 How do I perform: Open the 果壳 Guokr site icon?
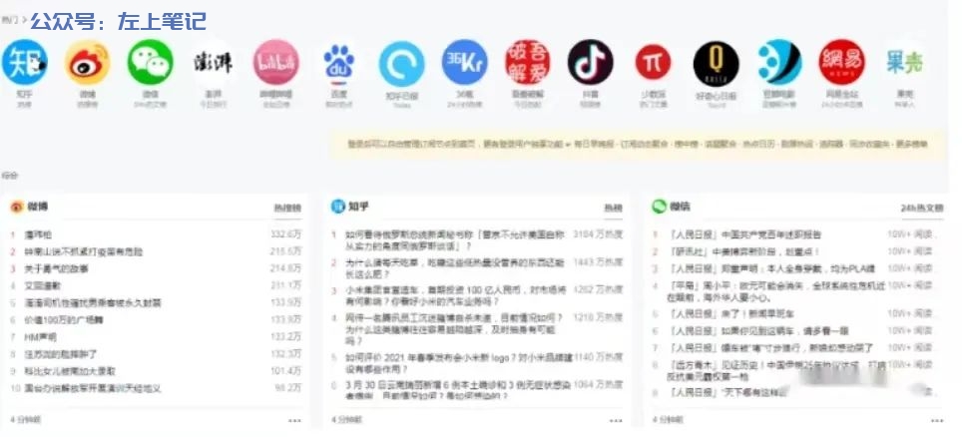pos(904,62)
